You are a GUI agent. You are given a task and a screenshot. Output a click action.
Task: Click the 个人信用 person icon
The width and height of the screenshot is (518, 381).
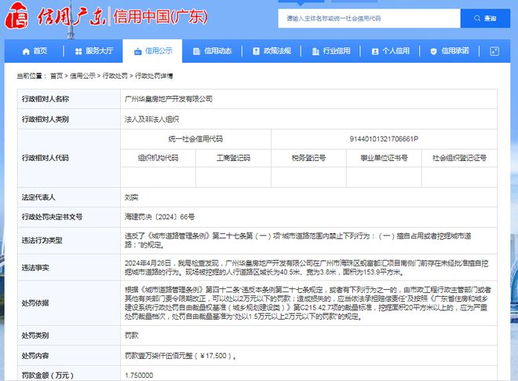(375, 51)
